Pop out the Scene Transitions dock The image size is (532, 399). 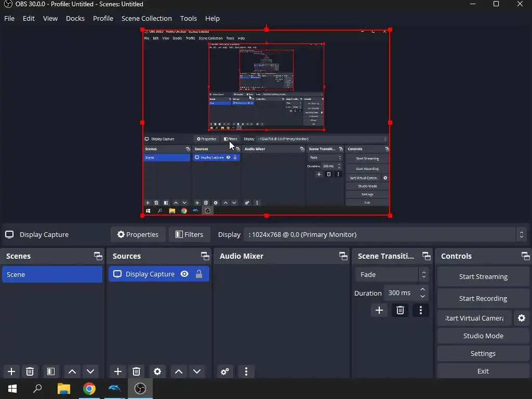click(x=427, y=256)
